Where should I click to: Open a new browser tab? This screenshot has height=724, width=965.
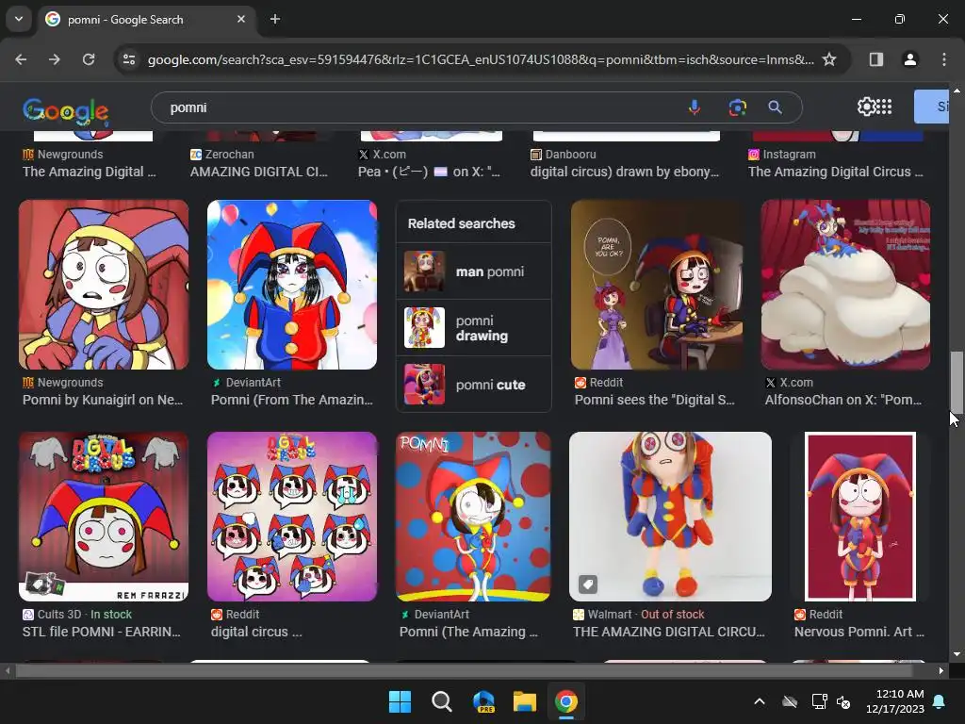point(275,19)
